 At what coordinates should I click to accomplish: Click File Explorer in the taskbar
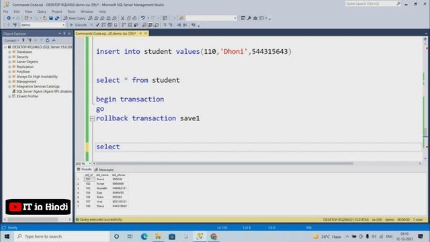pyautogui.click(x=158, y=236)
